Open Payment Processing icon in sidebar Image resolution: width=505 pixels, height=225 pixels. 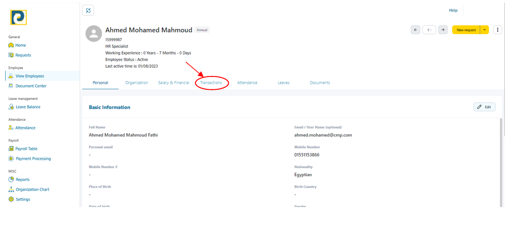pos(11,159)
